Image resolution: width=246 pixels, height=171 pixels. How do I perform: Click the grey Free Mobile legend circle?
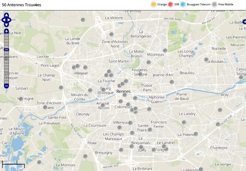tap(214, 4)
